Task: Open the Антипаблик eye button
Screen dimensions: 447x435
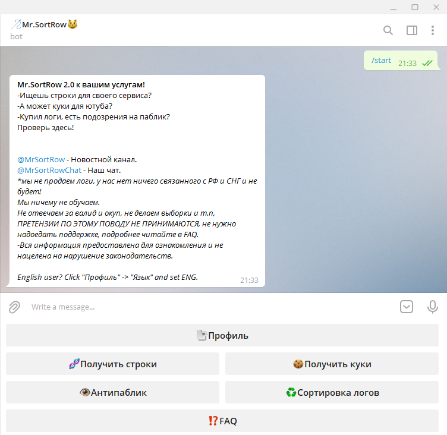Action: pyautogui.click(x=112, y=392)
